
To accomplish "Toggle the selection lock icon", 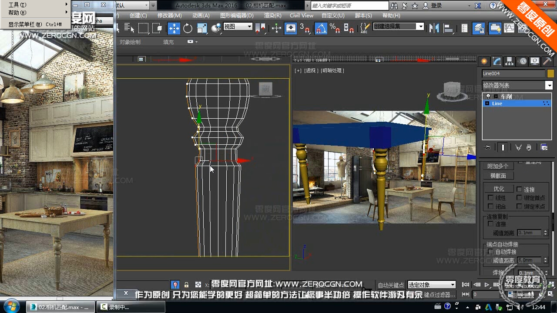I will tap(186, 285).
